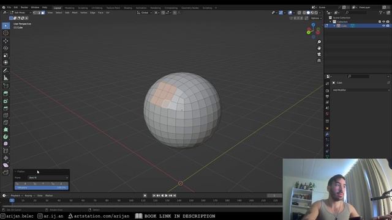The image size is (392, 220).
Task: Open the Vertex menu in viewport header
Action: coord(84,13)
